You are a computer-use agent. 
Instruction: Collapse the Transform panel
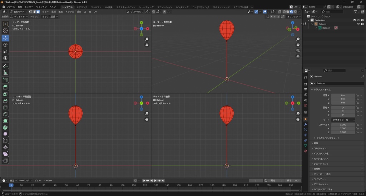[322, 89]
